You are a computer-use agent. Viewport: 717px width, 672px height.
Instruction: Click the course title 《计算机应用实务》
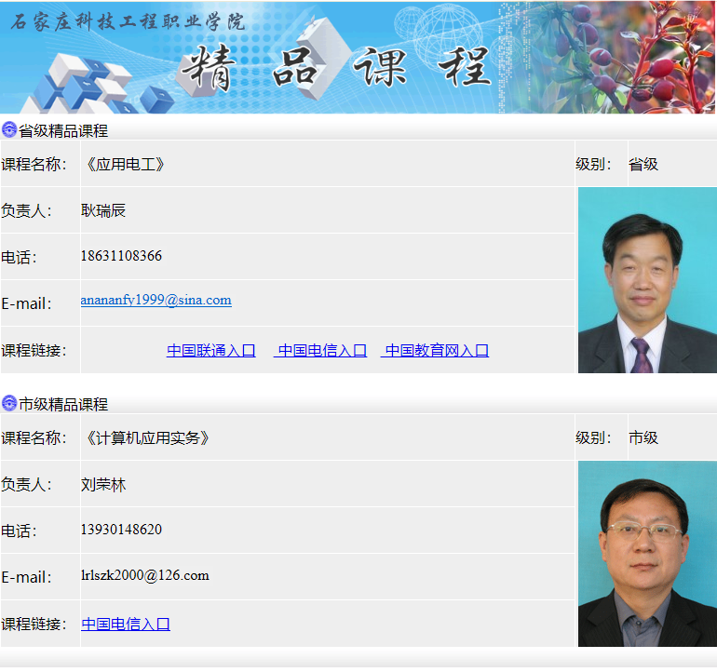click(147, 437)
